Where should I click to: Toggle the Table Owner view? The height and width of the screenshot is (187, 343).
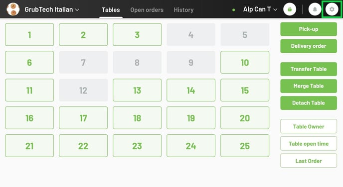click(309, 126)
